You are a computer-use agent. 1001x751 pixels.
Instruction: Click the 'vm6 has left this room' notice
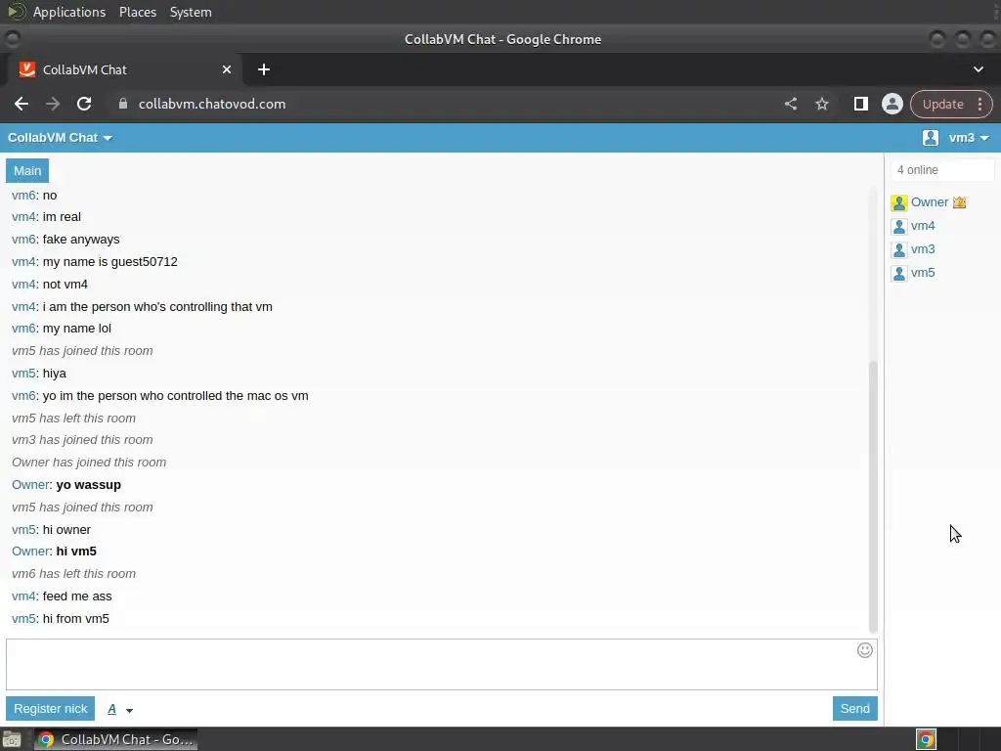tap(73, 574)
